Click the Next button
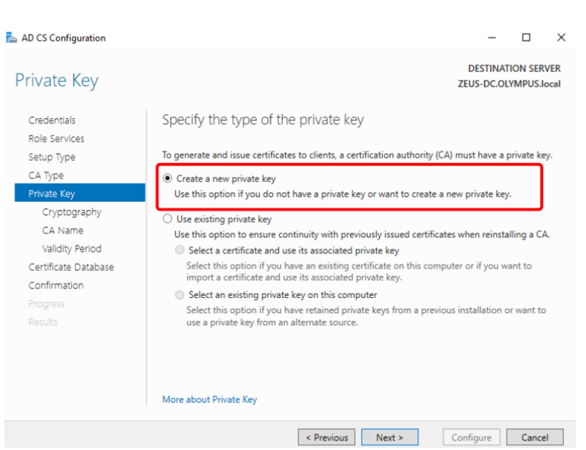Screen dimensions: 586x450 click(x=389, y=438)
